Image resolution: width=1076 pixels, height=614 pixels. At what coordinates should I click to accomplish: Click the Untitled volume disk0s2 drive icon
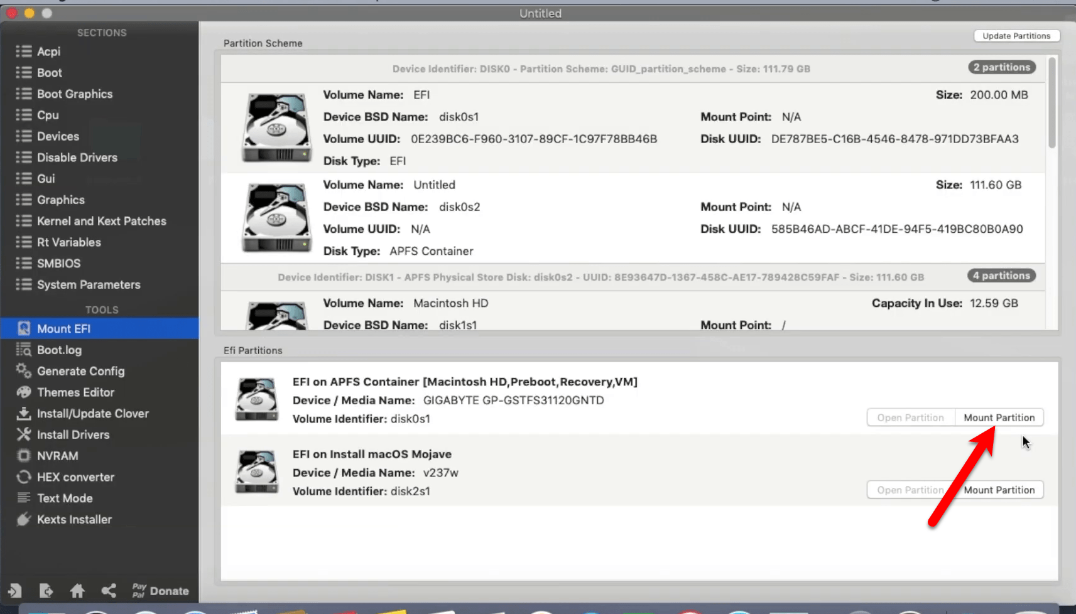coord(276,217)
